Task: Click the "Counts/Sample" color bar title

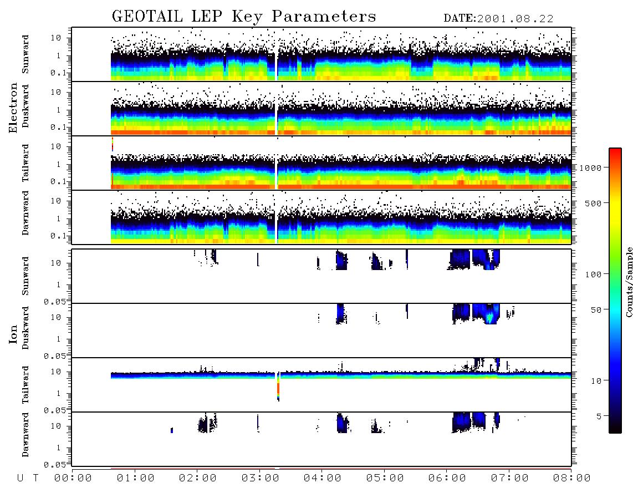Action: pos(629,282)
